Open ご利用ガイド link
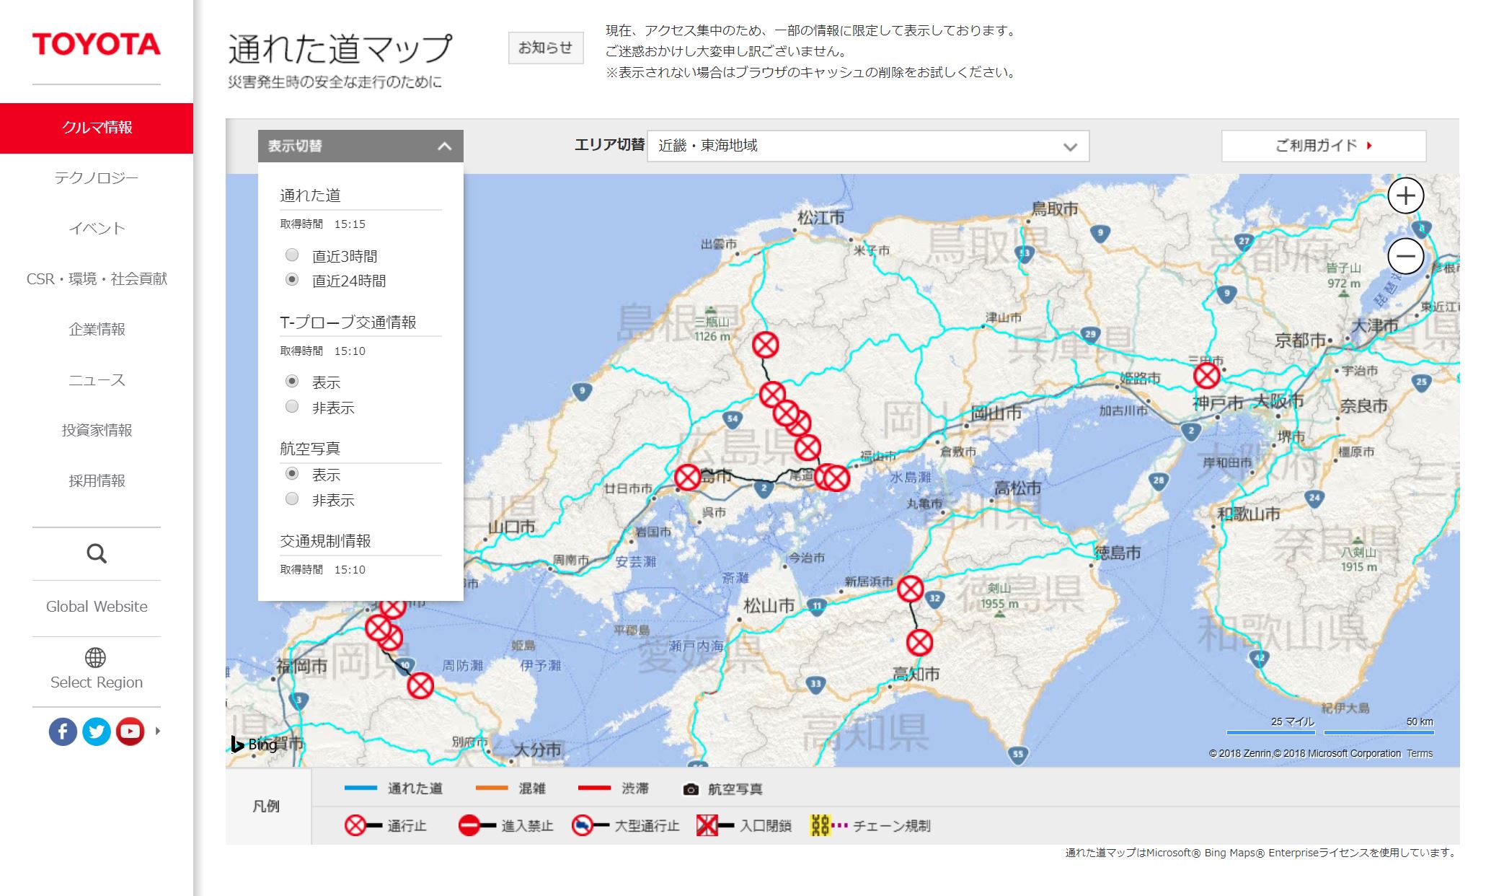The width and height of the screenshot is (1504, 896). [x=1323, y=146]
